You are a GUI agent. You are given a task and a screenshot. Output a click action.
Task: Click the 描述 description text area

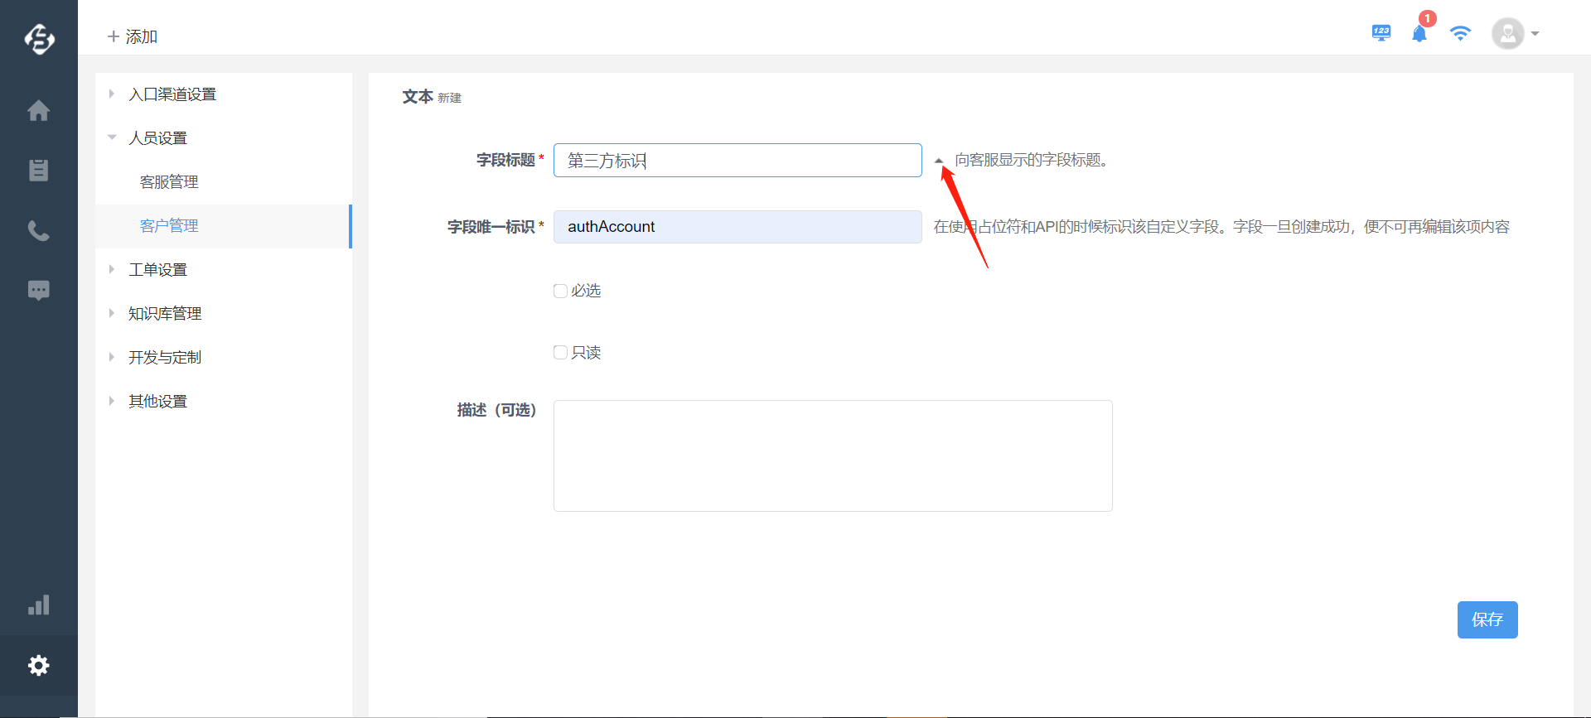pyautogui.click(x=832, y=455)
